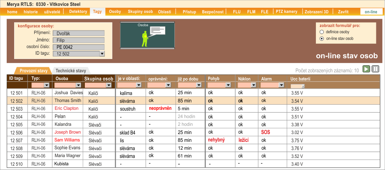Select the 'on-line stav osob' radio button
The image size is (385, 170).
(322, 38)
